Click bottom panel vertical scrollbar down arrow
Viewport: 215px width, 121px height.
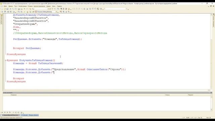pyautogui.click(x=211, y=110)
